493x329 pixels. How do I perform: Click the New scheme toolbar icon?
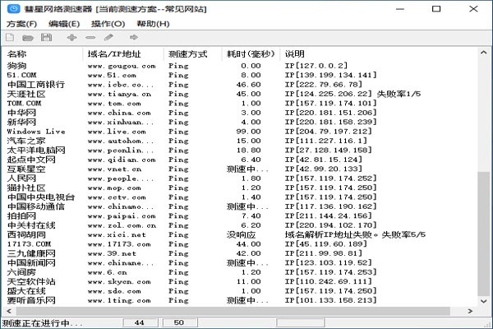10,38
